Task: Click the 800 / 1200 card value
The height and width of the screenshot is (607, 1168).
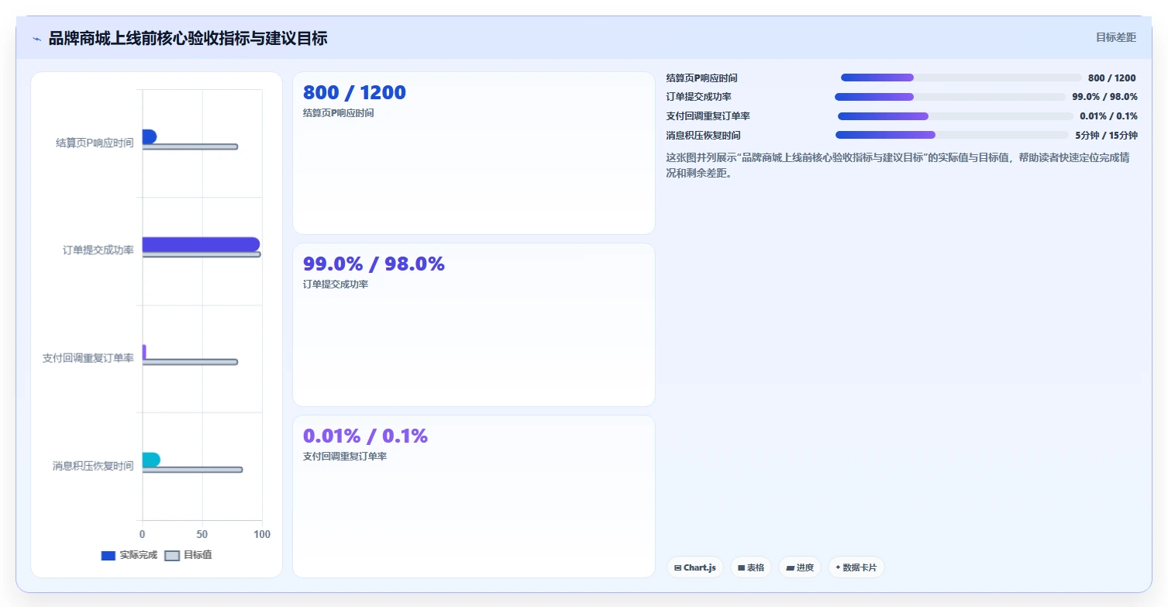Action: tap(354, 92)
